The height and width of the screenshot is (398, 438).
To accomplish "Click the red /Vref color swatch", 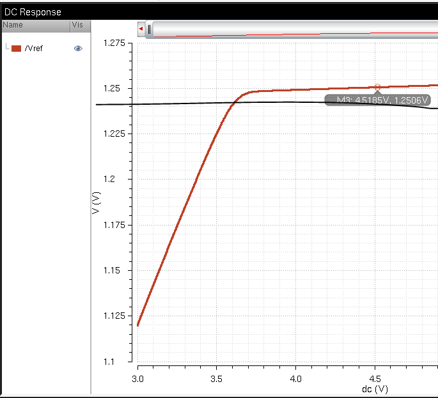I will 17,49.
